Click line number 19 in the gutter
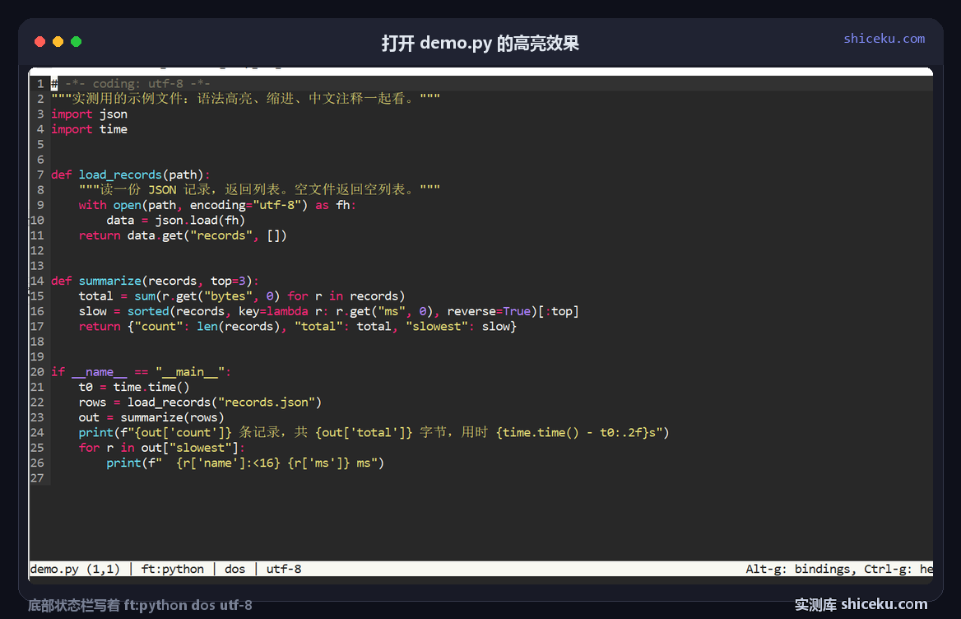 37,356
